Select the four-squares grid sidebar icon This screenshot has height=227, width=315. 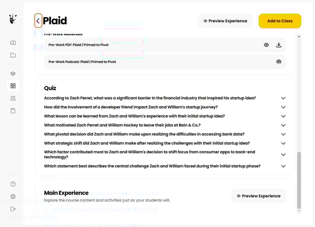[x=13, y=86]
